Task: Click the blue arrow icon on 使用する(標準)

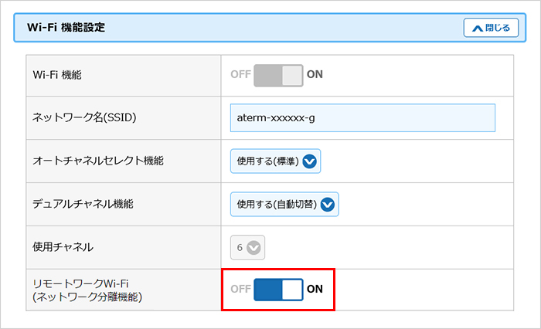Action: pos(310,161)
